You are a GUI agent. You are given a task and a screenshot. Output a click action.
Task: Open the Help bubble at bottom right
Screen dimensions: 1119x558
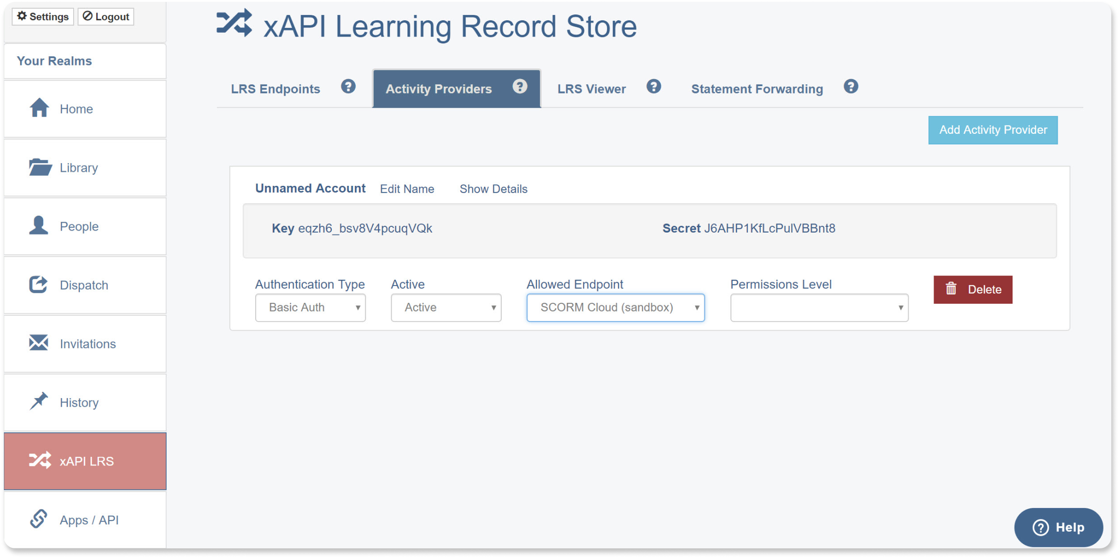[x=1058, y=527]
